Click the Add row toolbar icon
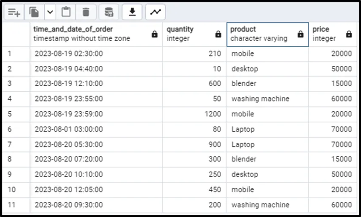Image resolution: width=361 pixels, height=217 pixels. [x=14, y=12]
